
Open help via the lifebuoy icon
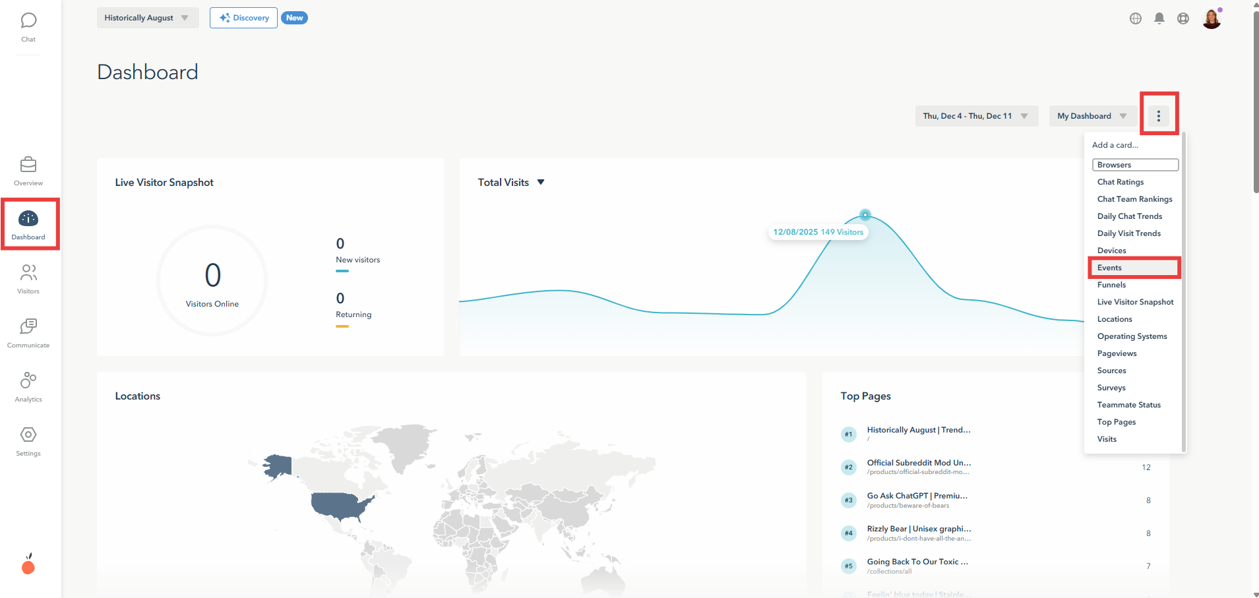click(x=1182, y=18)
